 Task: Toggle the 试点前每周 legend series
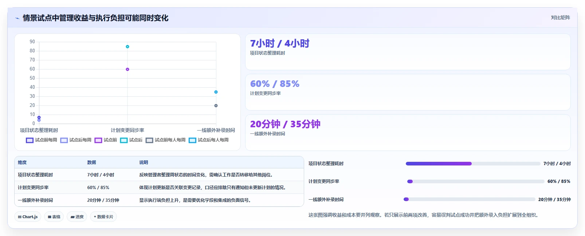(42, 140)
